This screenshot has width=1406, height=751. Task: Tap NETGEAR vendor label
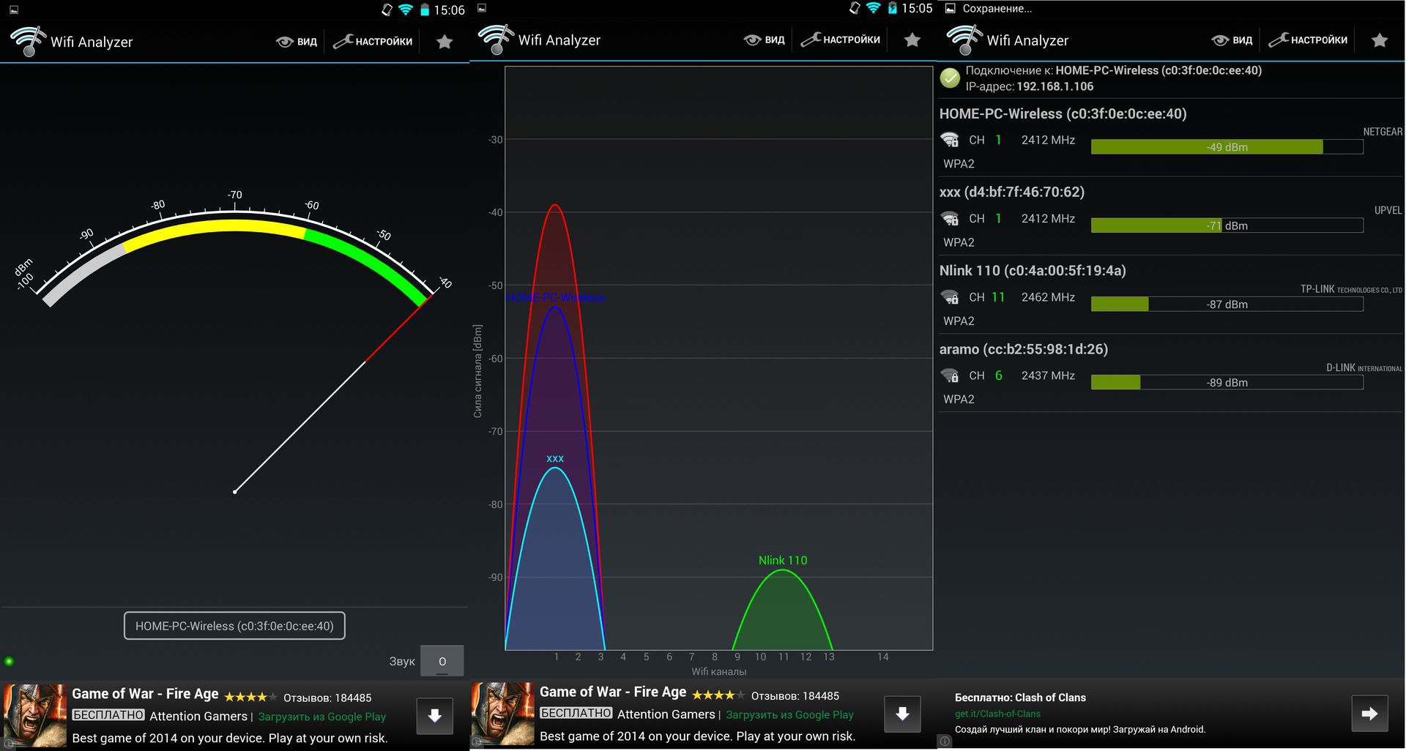1383,132
